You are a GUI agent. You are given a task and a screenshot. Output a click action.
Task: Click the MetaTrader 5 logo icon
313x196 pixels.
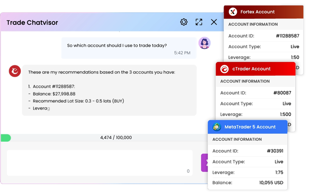point(217,127)
